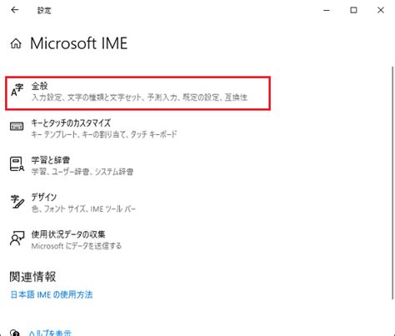Close the 設定 window
The width and height of the screenshot is (395, 336).
(x=381, y=10)
